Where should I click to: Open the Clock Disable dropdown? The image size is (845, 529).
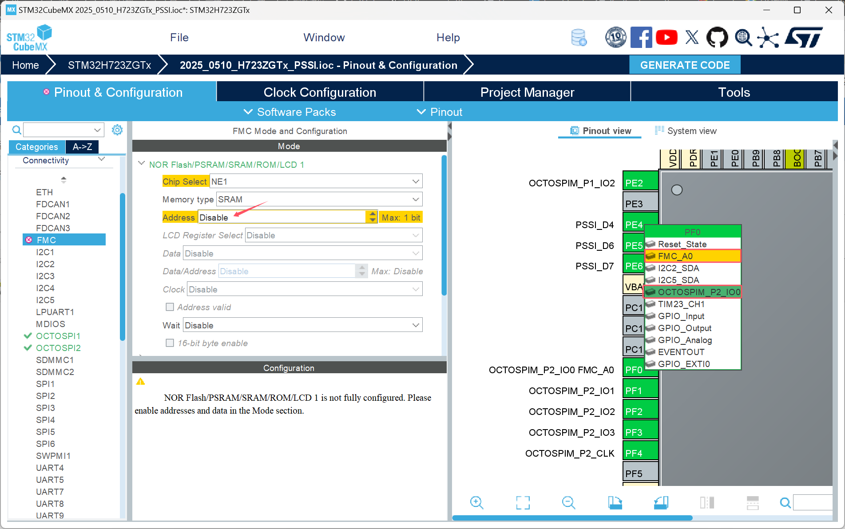coord(305,289)
